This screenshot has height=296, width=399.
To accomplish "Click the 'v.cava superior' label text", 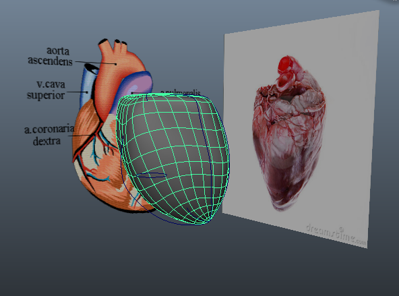I will point(47,90).
